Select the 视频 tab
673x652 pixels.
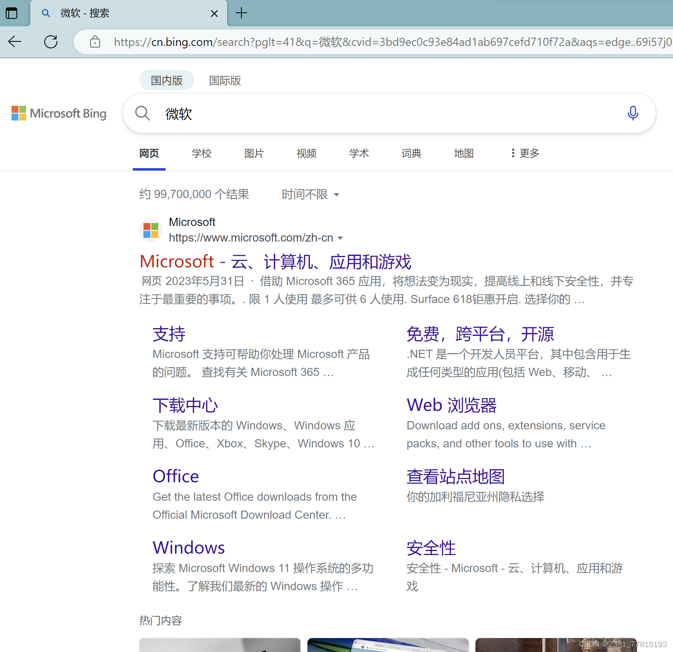point(307,153)
